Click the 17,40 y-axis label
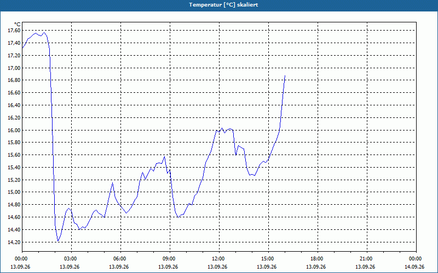438x273 pixels. click(14, 43)
